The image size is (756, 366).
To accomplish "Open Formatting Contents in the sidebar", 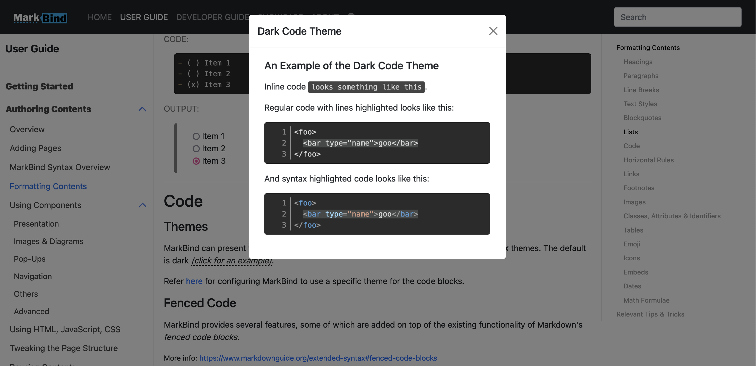I will (x=48, y=186).
